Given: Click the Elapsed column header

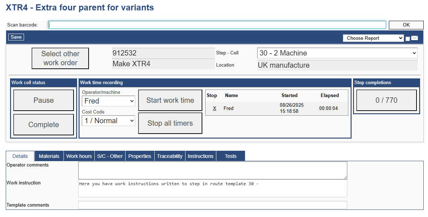Looking at the screenshot, I should pyautogui.click(x=330, y=95).
